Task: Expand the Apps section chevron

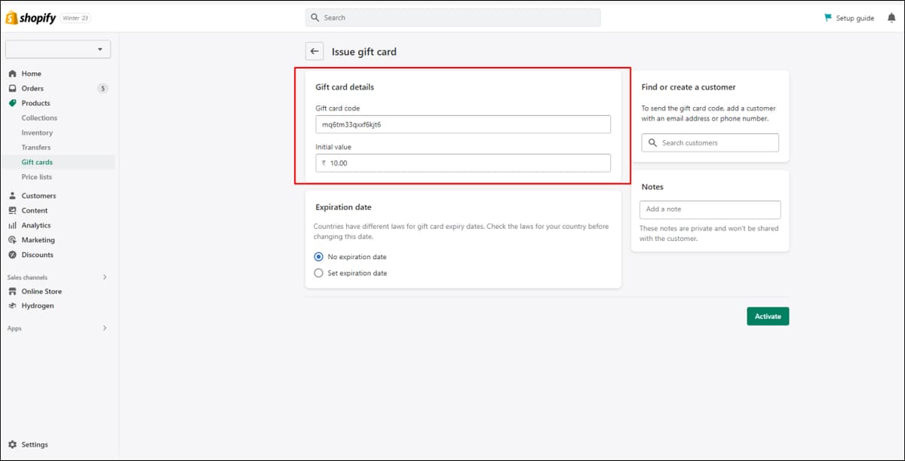Action: [x=104, y=328]
